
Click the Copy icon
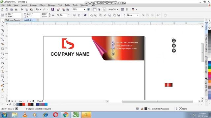[x=27, y=10]
